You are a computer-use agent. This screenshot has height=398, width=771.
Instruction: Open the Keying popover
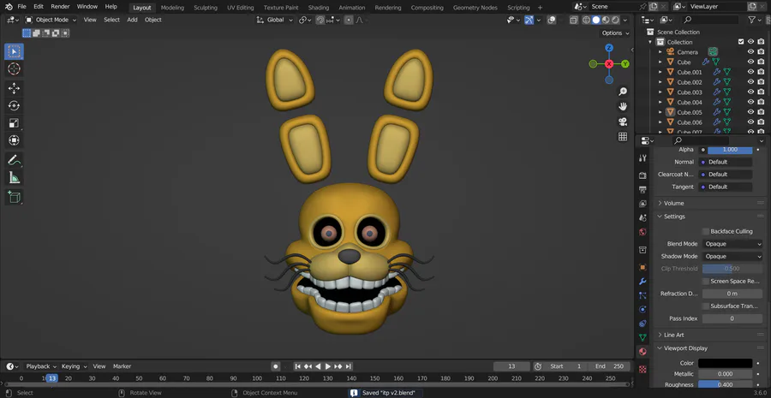click(x=74, y=366)
